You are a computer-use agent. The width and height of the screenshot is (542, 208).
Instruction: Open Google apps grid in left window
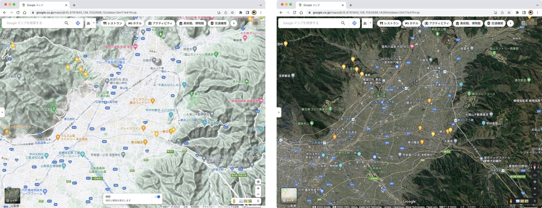[x=246, y=23]
